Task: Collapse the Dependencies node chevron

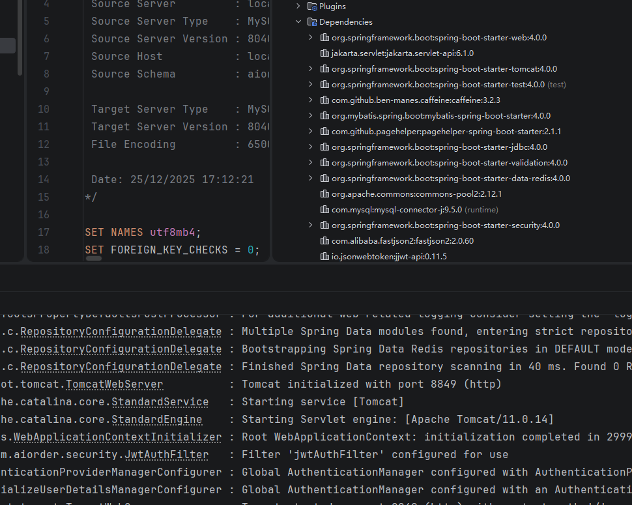Action: point(298,22)
